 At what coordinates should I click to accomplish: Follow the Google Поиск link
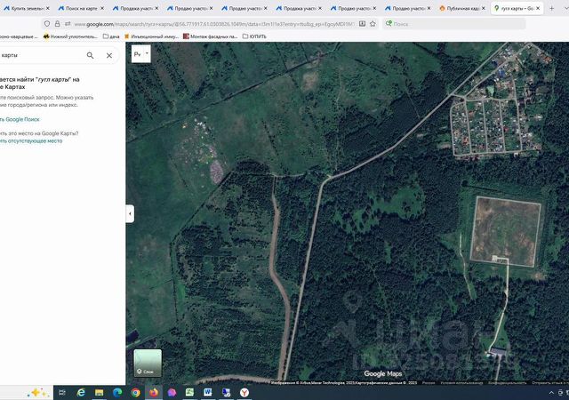pyautogui.click(x=20, y=119)
